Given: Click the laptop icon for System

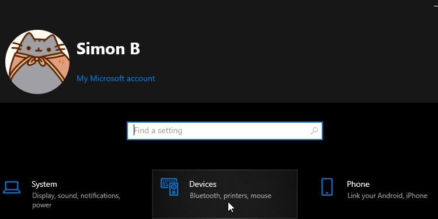Looking at the screenshot, I should pyautogui.click(x=12, y=187).
